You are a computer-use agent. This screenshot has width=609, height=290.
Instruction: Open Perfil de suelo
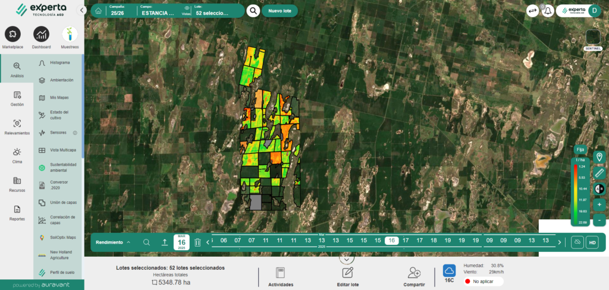point(58,272)
